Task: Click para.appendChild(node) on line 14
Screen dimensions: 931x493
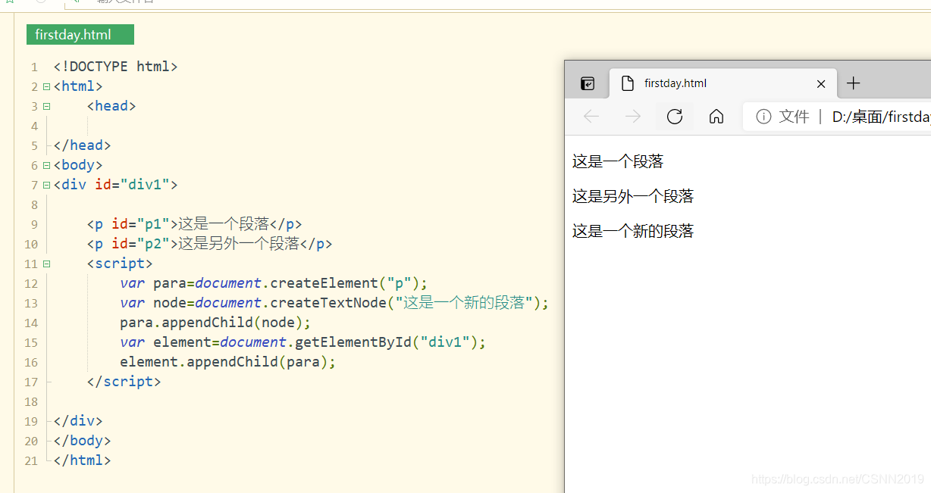Action: 215,323
